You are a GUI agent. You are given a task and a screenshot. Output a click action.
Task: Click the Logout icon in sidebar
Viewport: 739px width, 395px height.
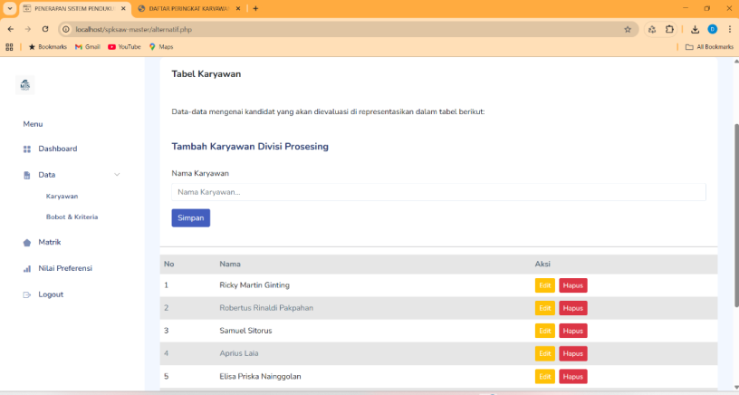pyautogui.click(x=27, y=295)
